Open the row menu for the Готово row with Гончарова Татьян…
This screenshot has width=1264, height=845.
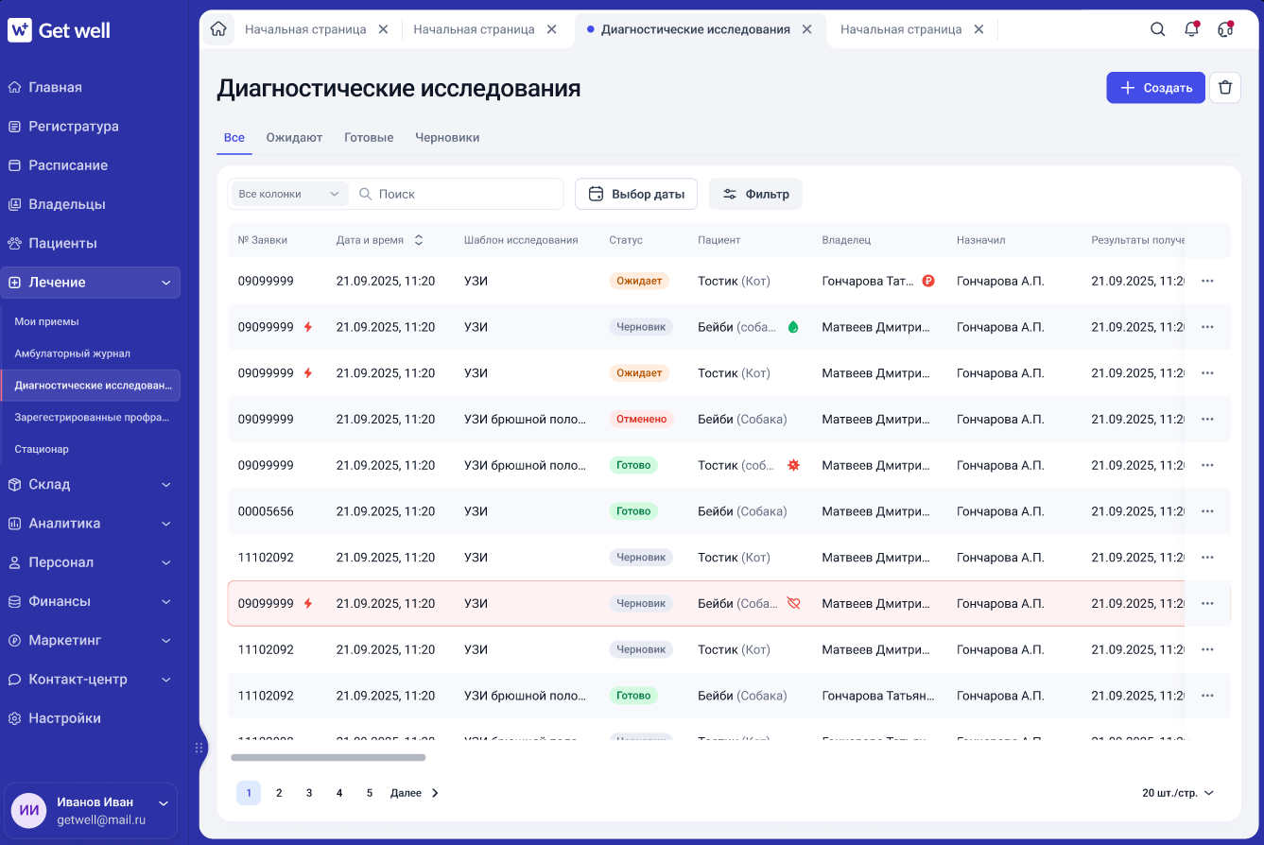(1207, 696)
